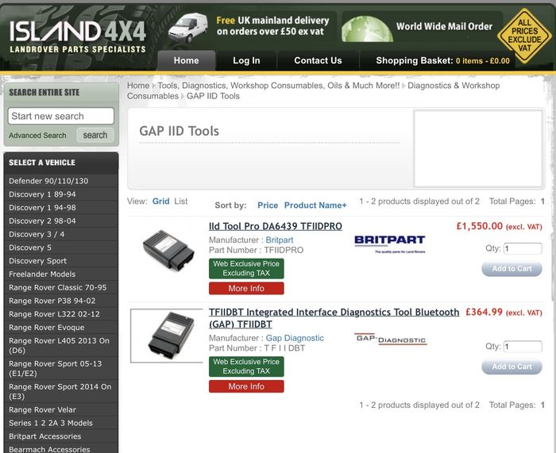Click the Island 4x4 logo
Image resolution: width=556 pixels, height=453 pixels.
pos(78,36)
